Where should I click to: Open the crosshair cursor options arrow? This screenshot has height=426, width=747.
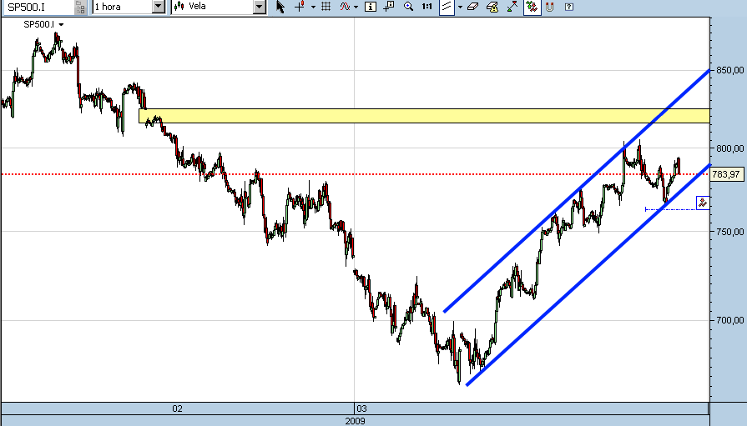(313, 7)
